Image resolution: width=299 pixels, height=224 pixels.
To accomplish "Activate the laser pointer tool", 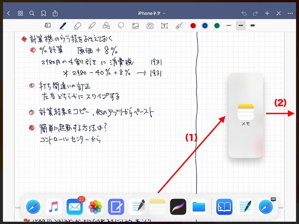I will (x=179, y=26).
